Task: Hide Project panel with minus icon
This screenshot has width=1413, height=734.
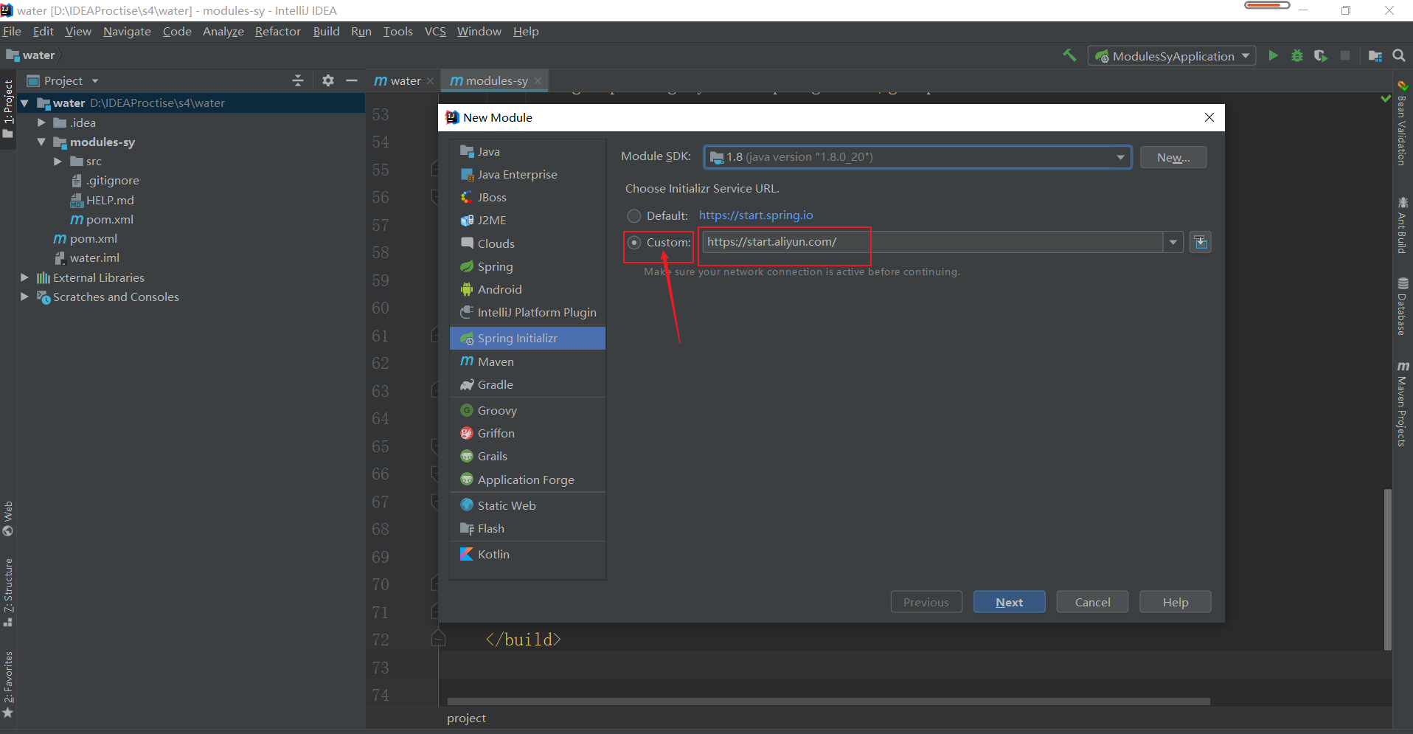Action: click(352, 80)
